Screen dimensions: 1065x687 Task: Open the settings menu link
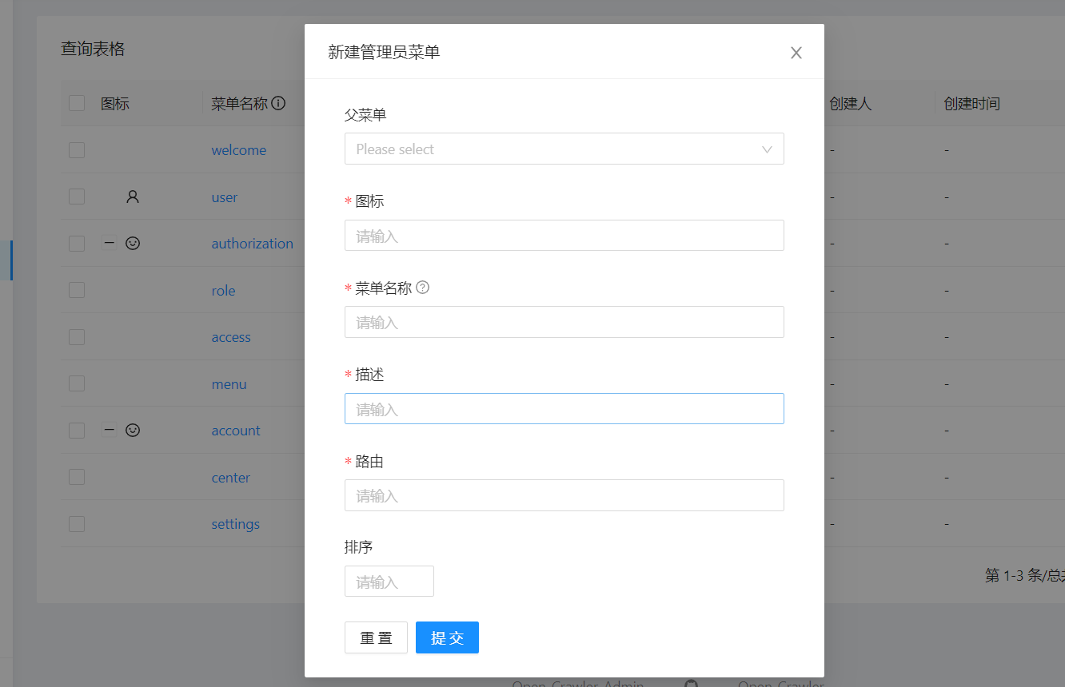coord(235,524)
